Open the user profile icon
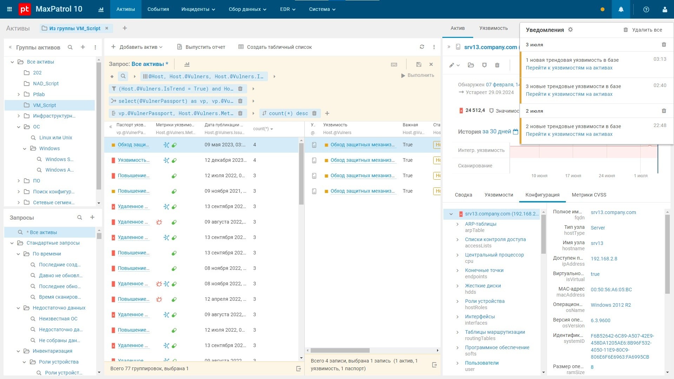Screen dimensions: 674x379 (665, 9)
